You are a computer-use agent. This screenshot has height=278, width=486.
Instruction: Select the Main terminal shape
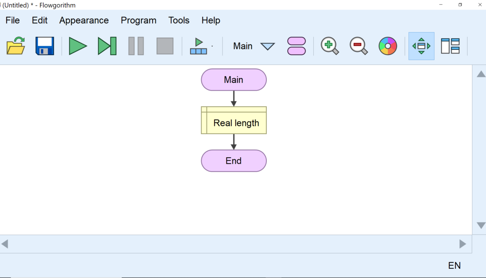[x=234, y=80]
